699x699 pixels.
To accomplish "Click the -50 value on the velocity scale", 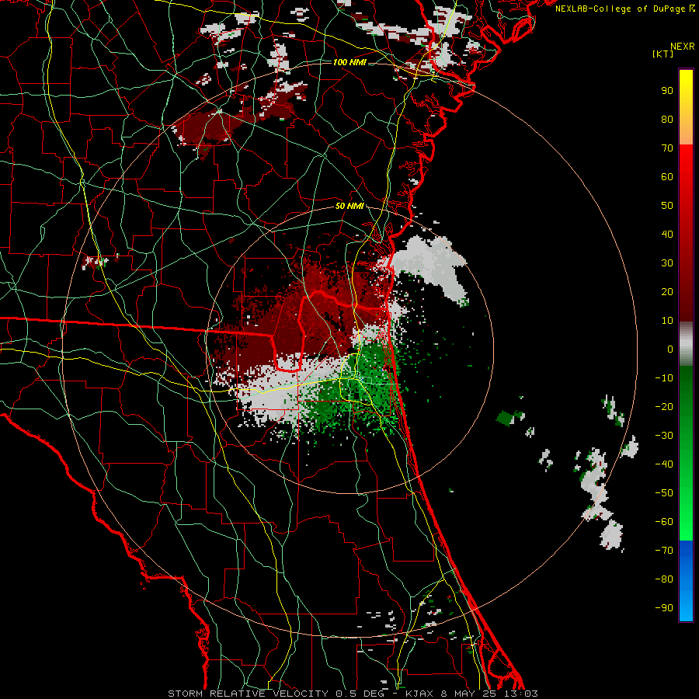I will click(664, 493).
